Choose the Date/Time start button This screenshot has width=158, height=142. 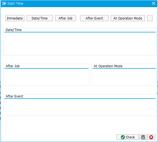point(40,18)
